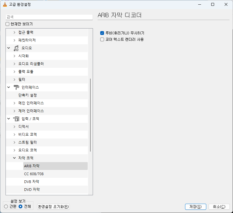The image size is (233, 213).
Task: Expand the 오디오 코덱 node
Action: click(15, 150)
